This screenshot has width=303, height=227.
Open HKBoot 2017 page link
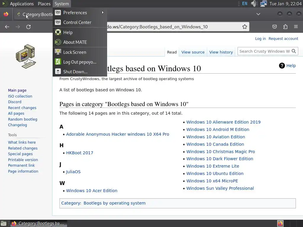pyautogui.click(x=80, y=153)
